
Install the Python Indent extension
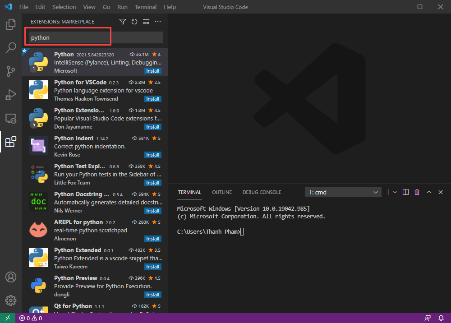click(x=153, y=155)
